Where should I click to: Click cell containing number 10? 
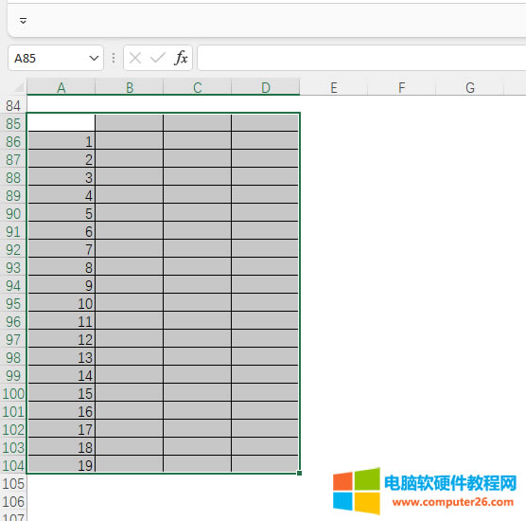click(x=61, y=303)
